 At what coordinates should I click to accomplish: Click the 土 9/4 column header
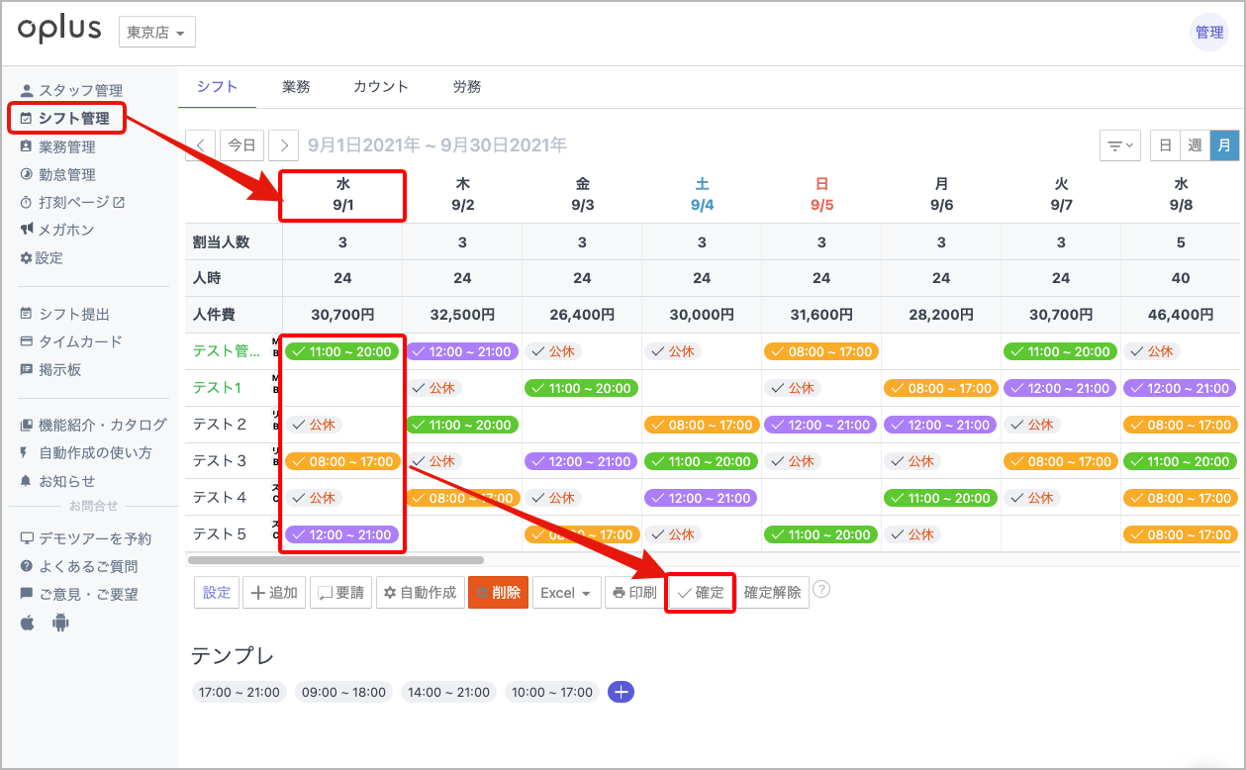point(702,195)
